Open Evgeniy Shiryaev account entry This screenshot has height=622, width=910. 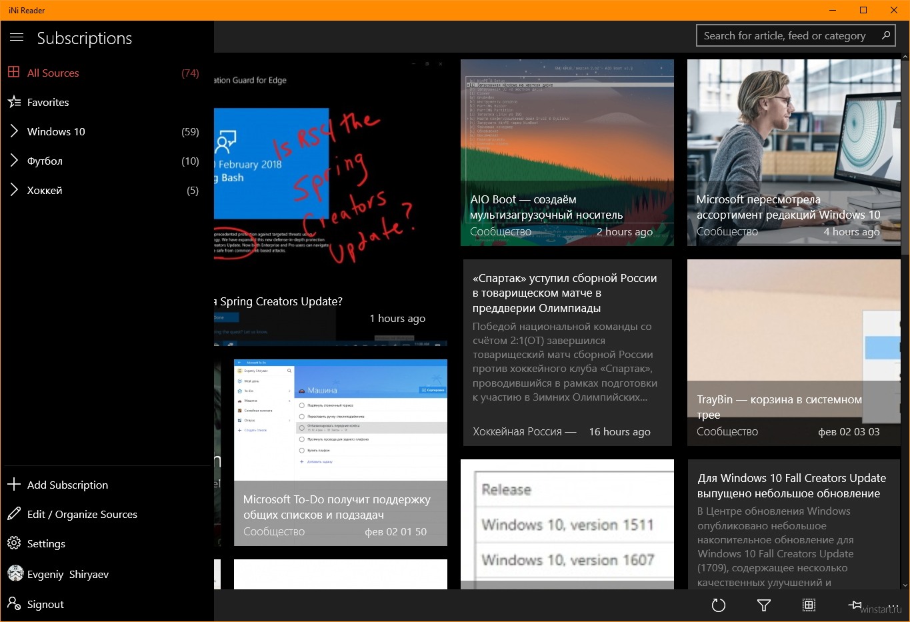[107, 574]
